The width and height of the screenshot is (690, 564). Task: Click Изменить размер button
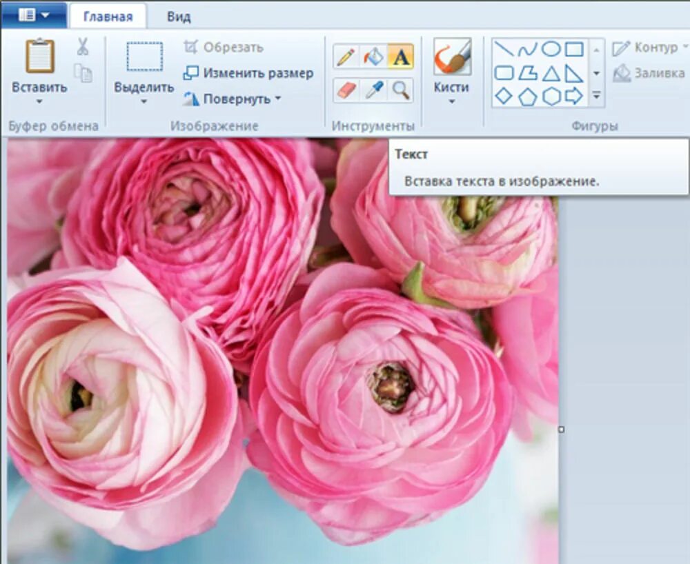(248, 73)
